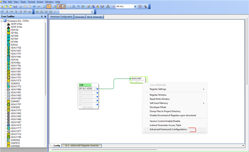Select ADAU7118 in the Tree ToolBox
Image resolution: width=249 pixels, height=152 pixels.
(x=16, y=134)
